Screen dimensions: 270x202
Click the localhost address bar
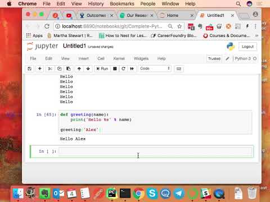112,26
